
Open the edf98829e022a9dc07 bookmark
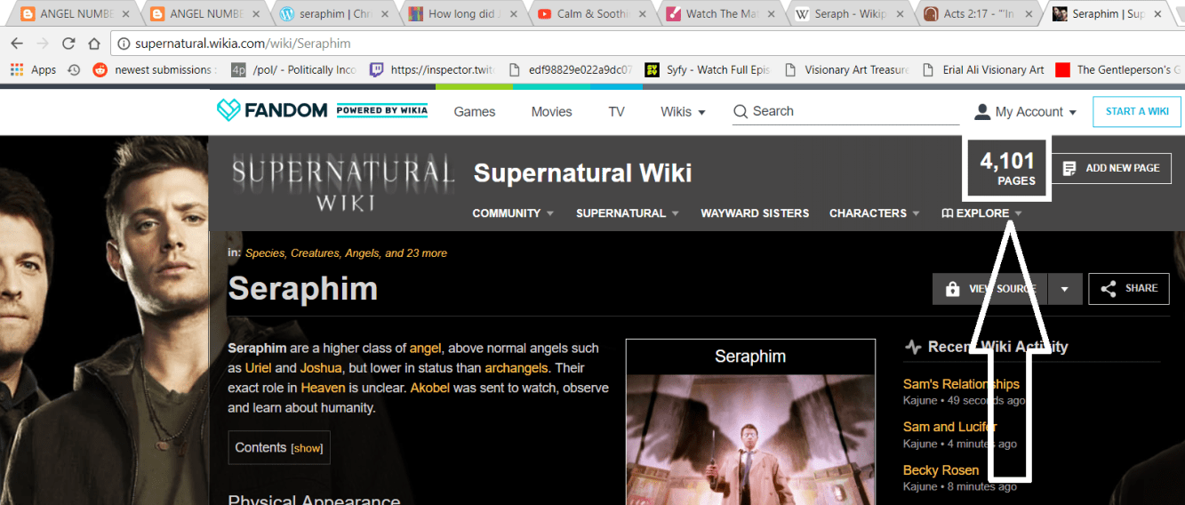point(571,69)
